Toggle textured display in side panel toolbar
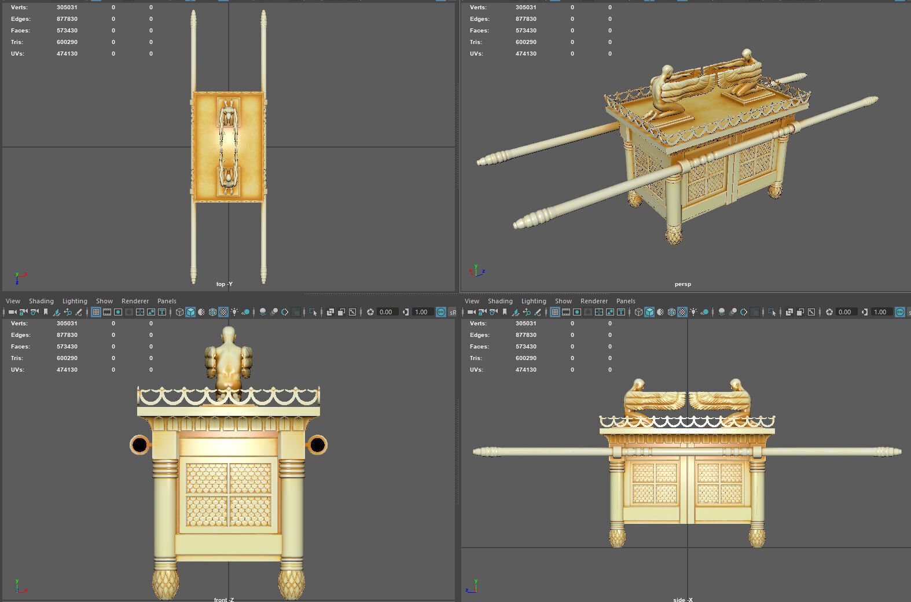This screenshot has height=602, width=911. pos(682,312)
